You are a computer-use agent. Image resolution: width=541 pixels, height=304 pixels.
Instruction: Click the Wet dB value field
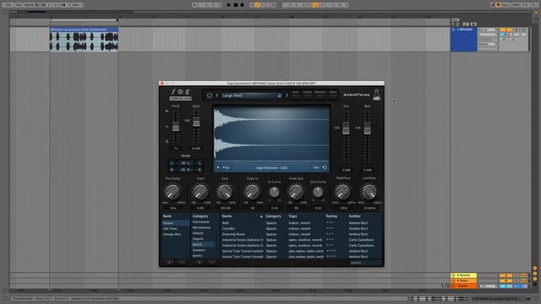368,170
